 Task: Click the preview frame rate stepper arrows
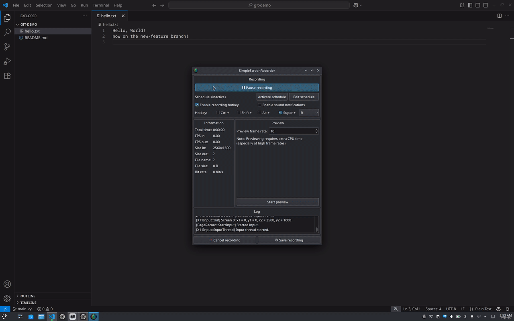[316, 131]
